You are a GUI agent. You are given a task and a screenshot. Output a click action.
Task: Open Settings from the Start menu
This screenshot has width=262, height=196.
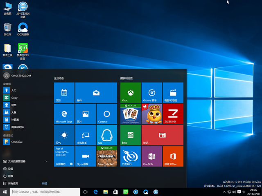click(x=11, y=169)
